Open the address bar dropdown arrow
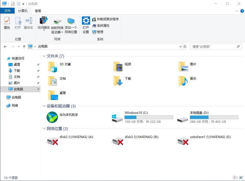245x181 pixels. pos(181,46)
